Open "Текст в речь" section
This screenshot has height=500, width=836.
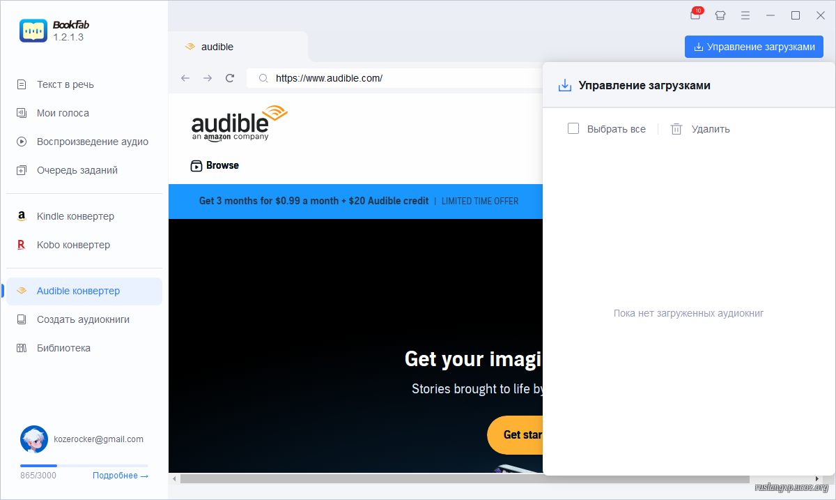point(65,84)
